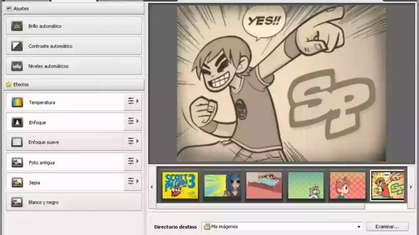Click the Enfoque suave effect icon
The image size is (419, 235).
(17, 142)
